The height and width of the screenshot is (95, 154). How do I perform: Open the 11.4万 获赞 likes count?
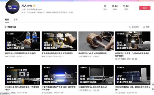(126, 8)
